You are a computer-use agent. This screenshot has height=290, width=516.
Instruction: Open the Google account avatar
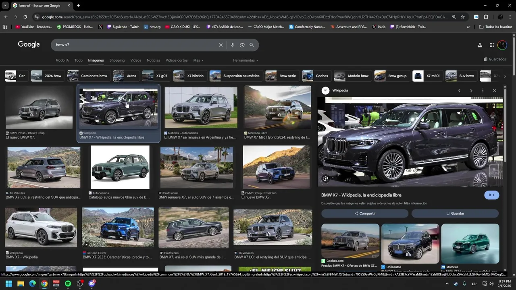pos(502,45)
